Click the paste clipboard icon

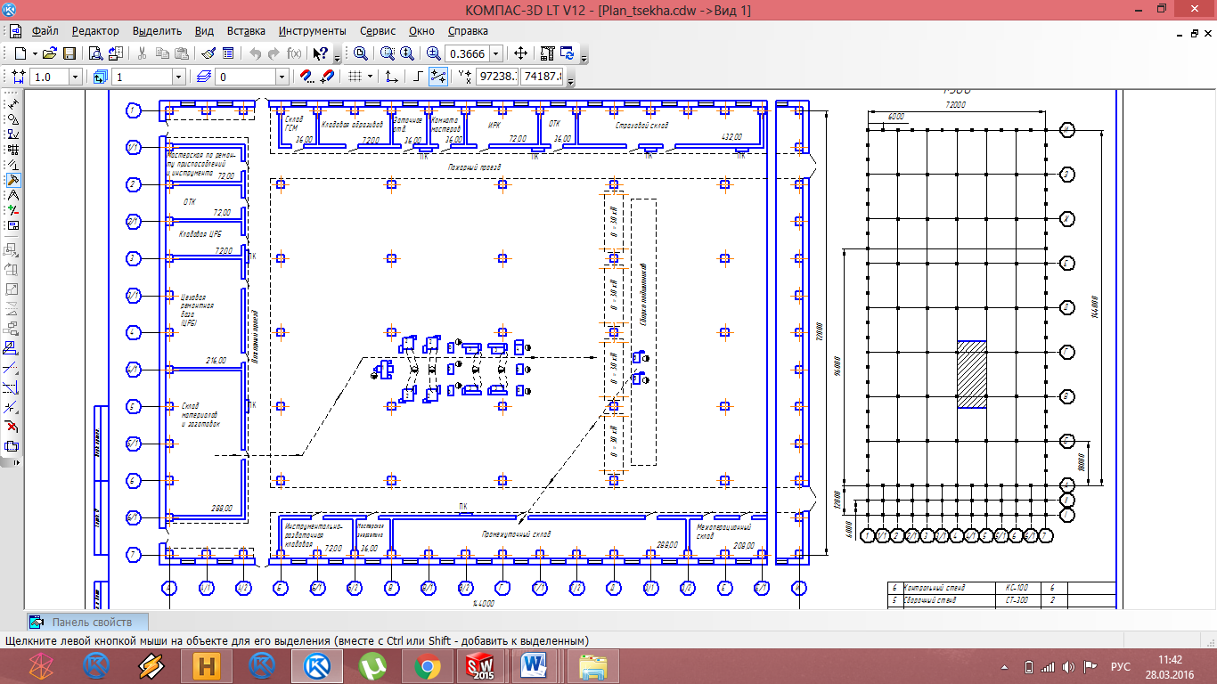pos(181,53)
